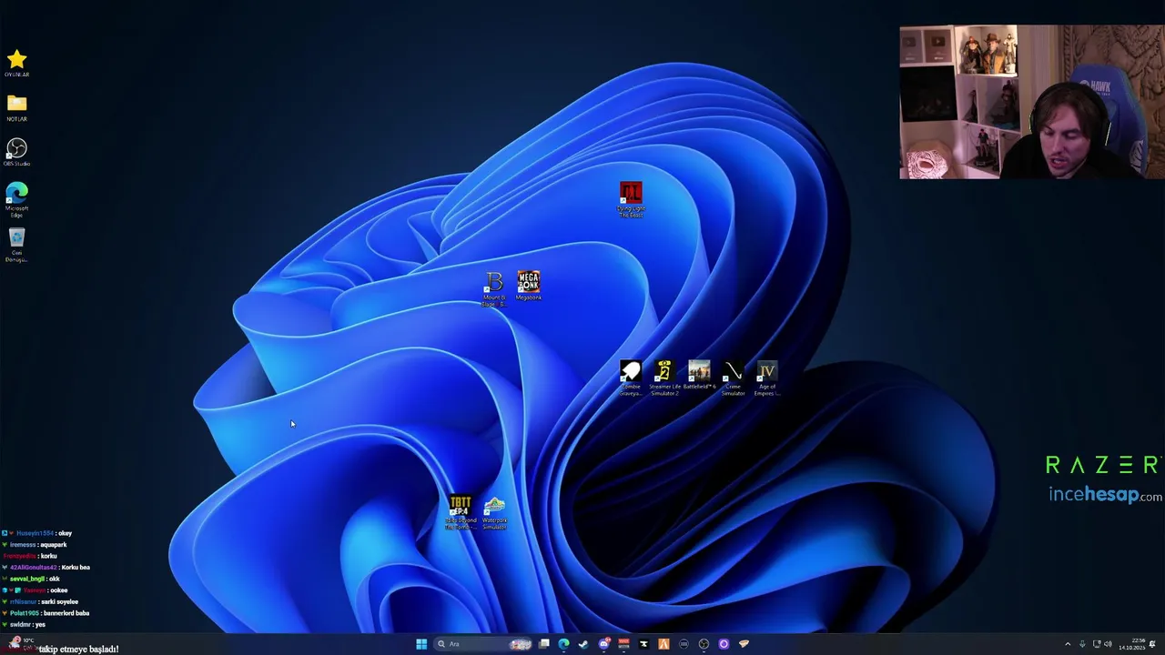Select the Waterpark Simulator shortcut

494,512
